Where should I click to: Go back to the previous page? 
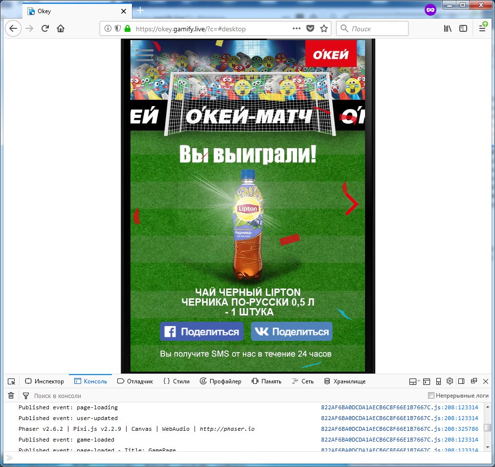[13, 28]
